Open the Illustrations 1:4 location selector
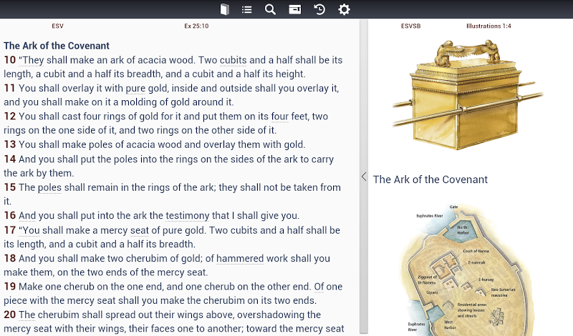 [x=488, y=26]
